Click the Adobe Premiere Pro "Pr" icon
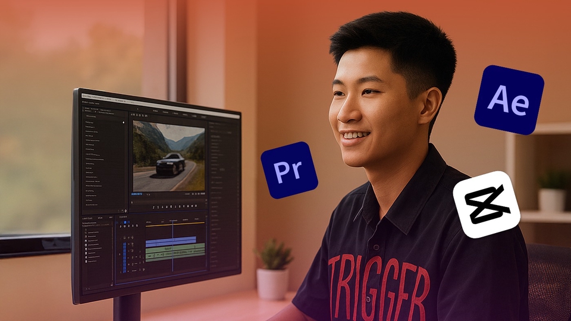The image size is (571, 321). (289, 170)
